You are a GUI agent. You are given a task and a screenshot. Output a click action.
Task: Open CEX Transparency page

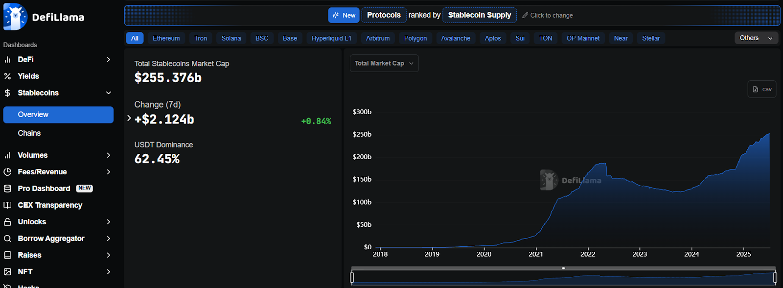click(50, 205)
